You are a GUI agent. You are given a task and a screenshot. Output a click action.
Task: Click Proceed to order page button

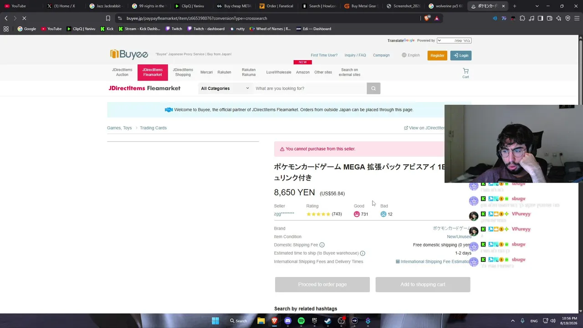(x=322, y=285)
